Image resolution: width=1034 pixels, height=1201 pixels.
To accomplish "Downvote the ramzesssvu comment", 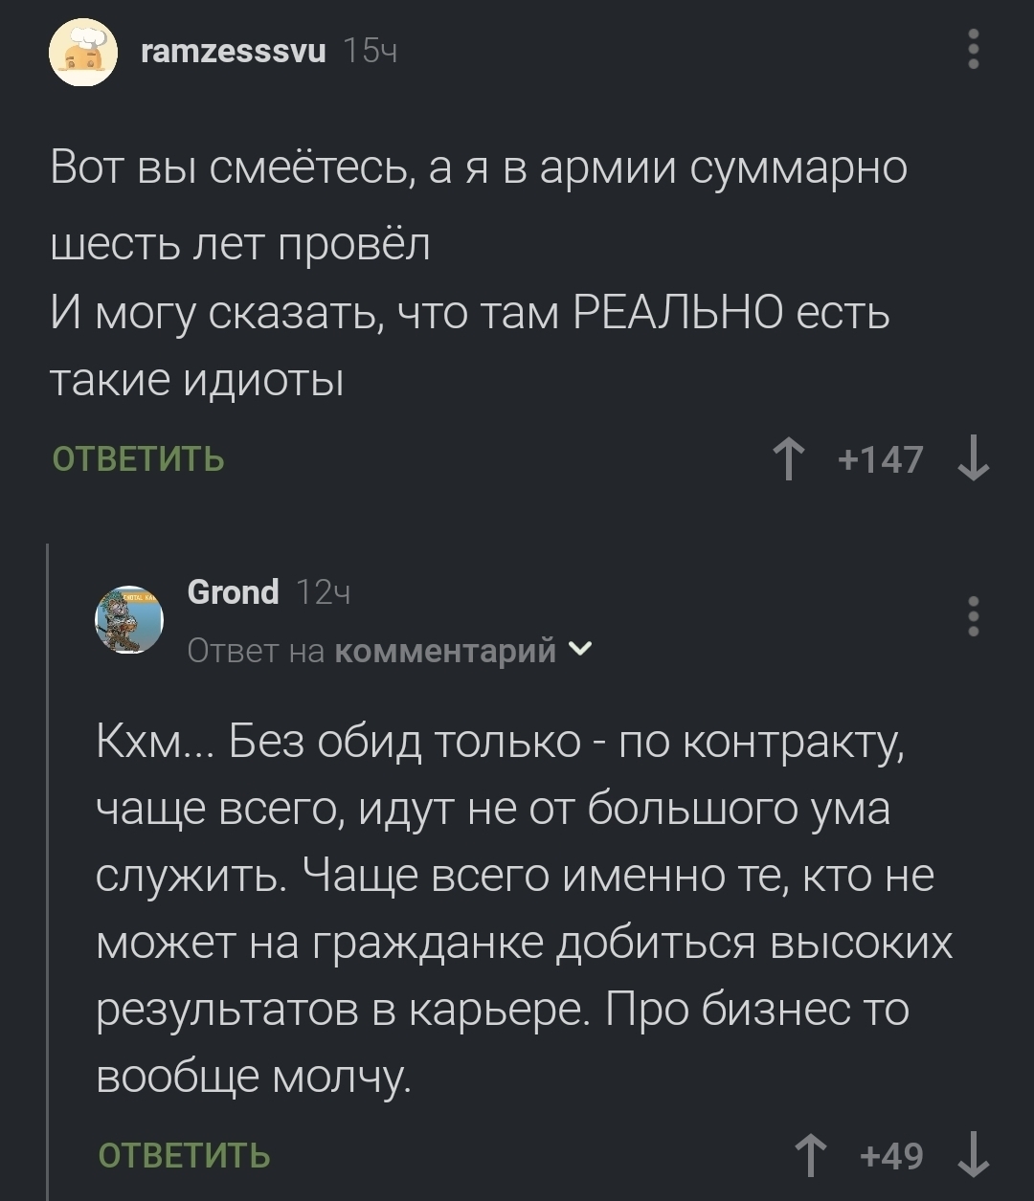I will point(973,460).
